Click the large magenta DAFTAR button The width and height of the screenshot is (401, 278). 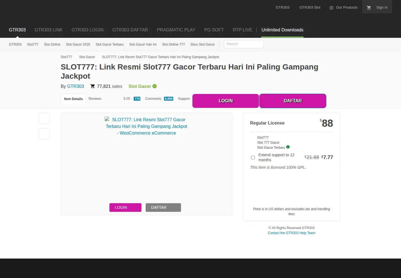coord(293,101)
